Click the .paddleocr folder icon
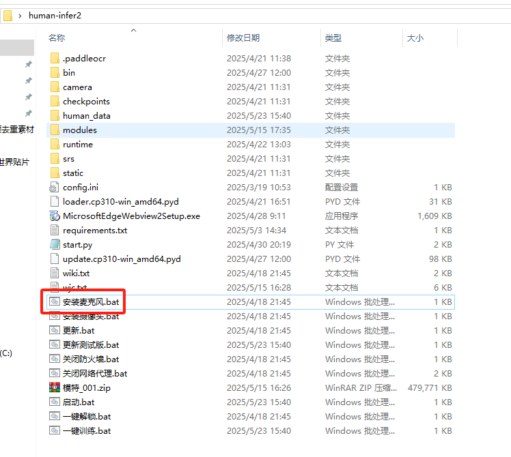 [x=55, y=58]
